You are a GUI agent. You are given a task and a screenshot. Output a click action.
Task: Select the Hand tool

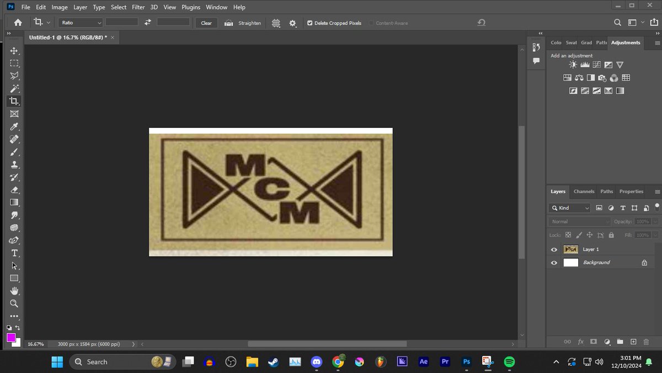(14, 291)
